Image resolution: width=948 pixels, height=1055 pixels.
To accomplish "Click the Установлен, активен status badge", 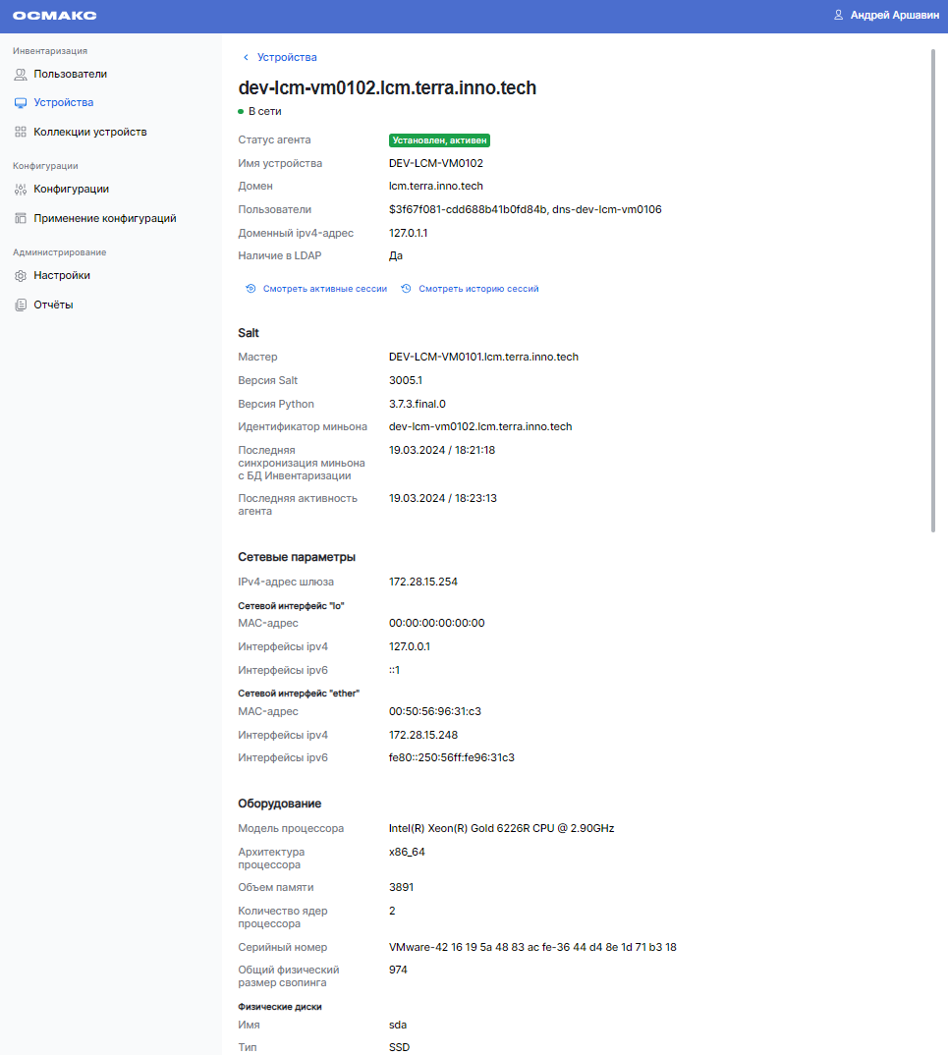I will tap(439, 140).
